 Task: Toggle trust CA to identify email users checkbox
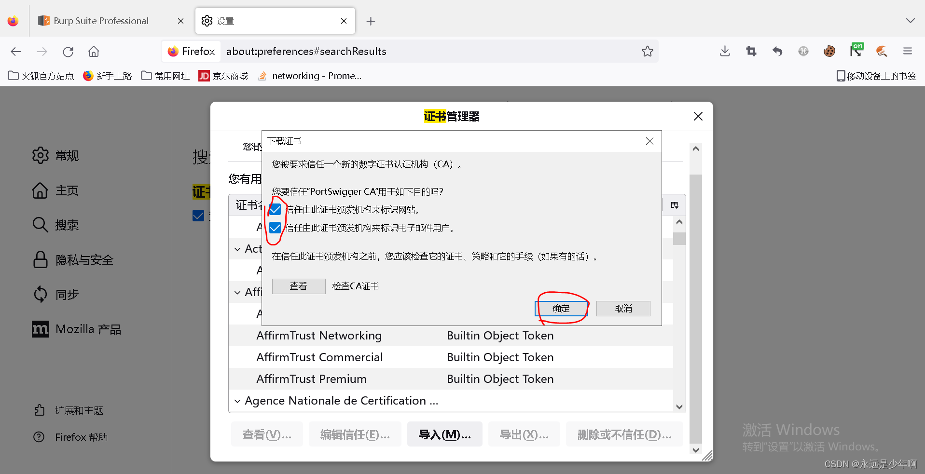(x=275, y=228)
